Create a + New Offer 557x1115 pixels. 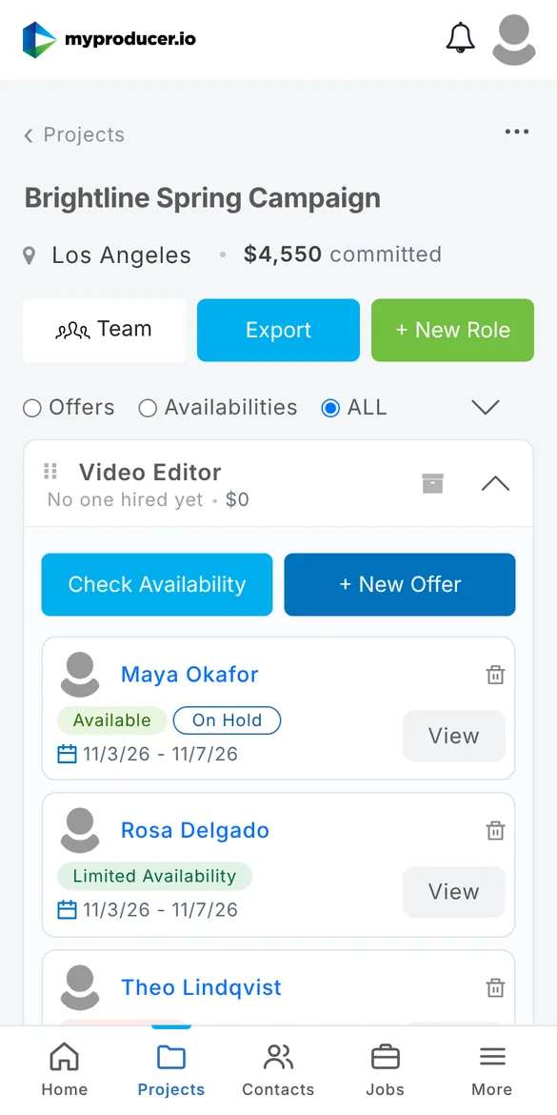point(400,584)
